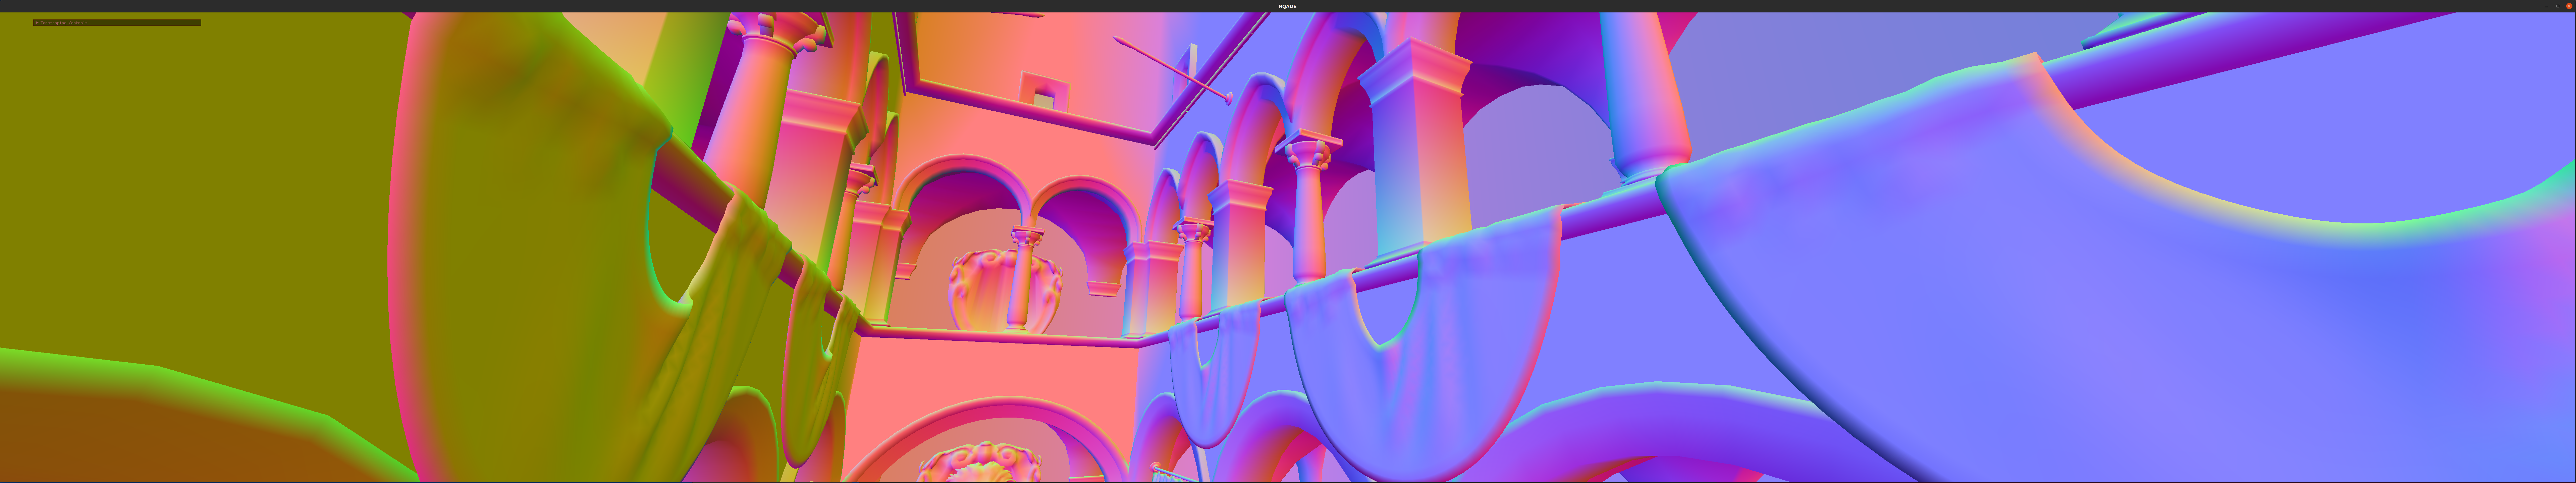Minimize the NQADE window
This screenshot has height=483, width=2576.
(2546, 6)
